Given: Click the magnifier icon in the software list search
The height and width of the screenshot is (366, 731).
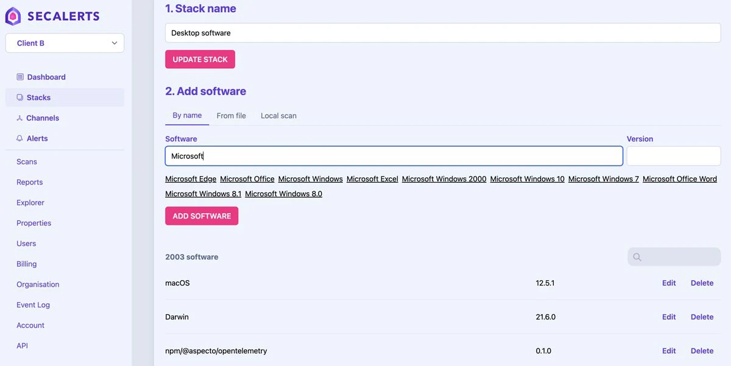Looking at the screenshot, I should pos(637,256).
